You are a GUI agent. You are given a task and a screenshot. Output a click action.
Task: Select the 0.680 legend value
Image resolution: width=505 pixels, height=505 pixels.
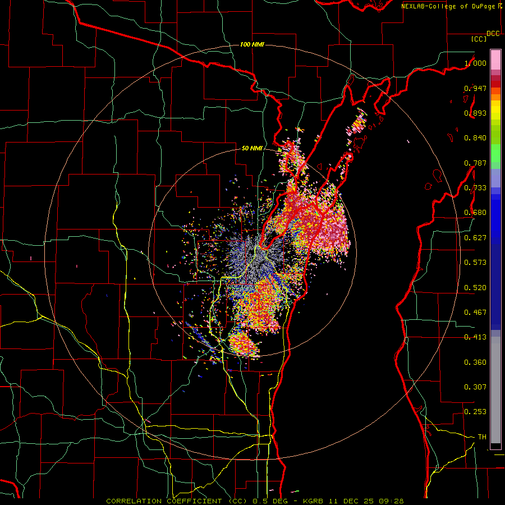(475, 213)
